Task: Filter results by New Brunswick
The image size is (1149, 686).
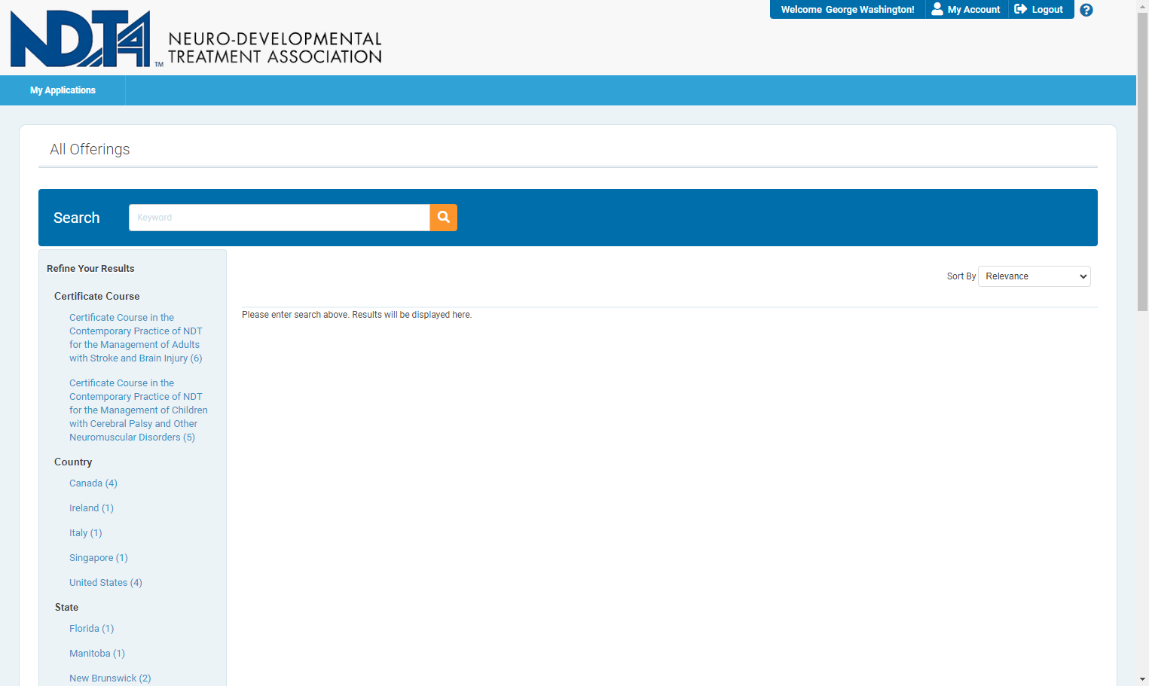Action: coord(110,678)
